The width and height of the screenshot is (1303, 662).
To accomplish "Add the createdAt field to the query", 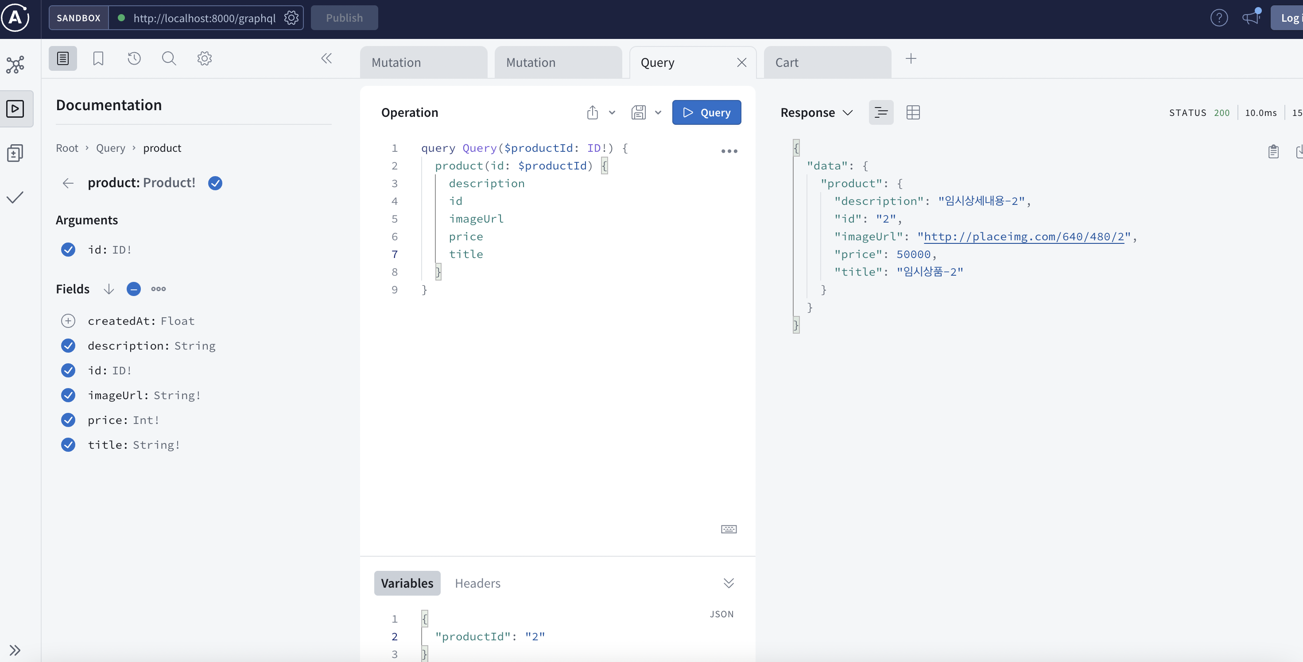I will 68,321.
